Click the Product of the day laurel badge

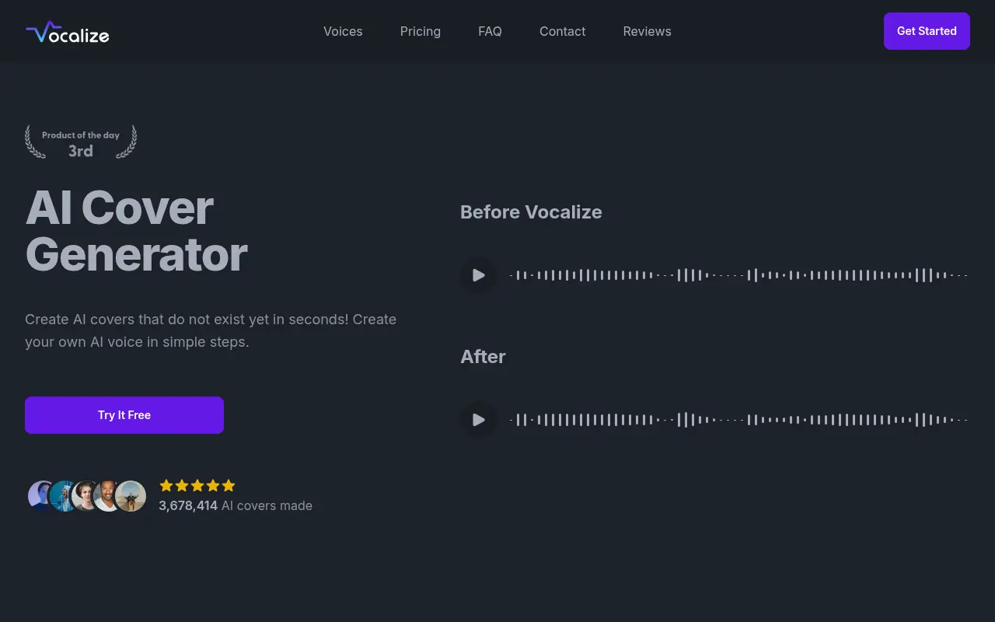(x=81, y=142)
